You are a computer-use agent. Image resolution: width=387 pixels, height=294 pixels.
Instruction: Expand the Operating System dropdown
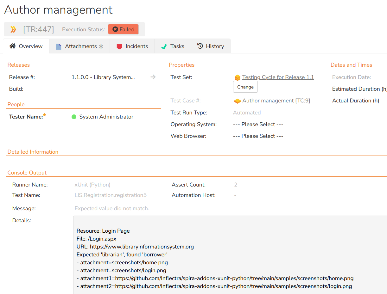(258, 124)
